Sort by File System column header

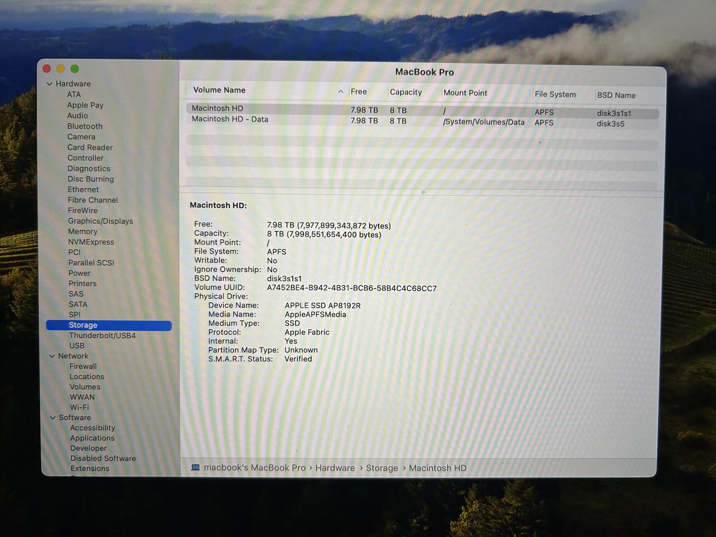click(x=555, y=94)
